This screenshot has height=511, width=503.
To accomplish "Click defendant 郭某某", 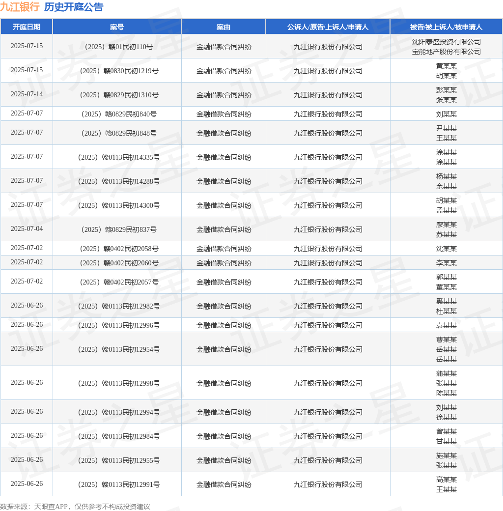I will coord(447,277).
